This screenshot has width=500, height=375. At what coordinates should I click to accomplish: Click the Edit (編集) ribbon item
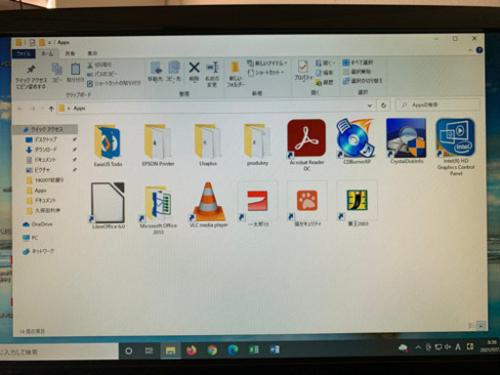(x=324, y=72)
